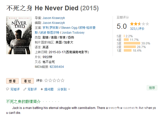Rate the movie with the fifth empty star
This screenshot has height=120, width=161.
[x=63, y=80]
